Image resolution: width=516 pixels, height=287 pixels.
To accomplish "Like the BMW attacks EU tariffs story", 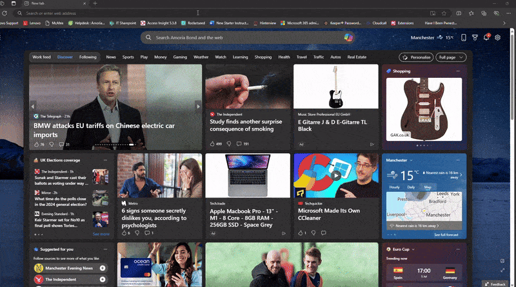I will click(37, 144).
